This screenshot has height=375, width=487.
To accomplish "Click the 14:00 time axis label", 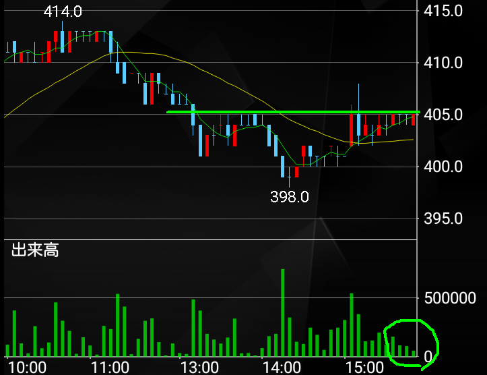I will [x=282, y=368].
